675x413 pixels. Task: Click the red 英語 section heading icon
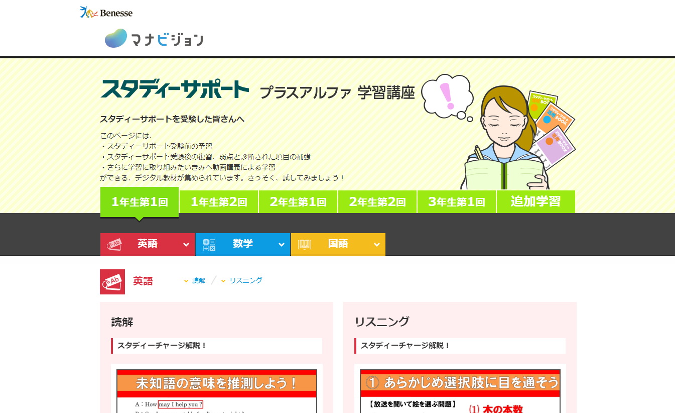112,281
